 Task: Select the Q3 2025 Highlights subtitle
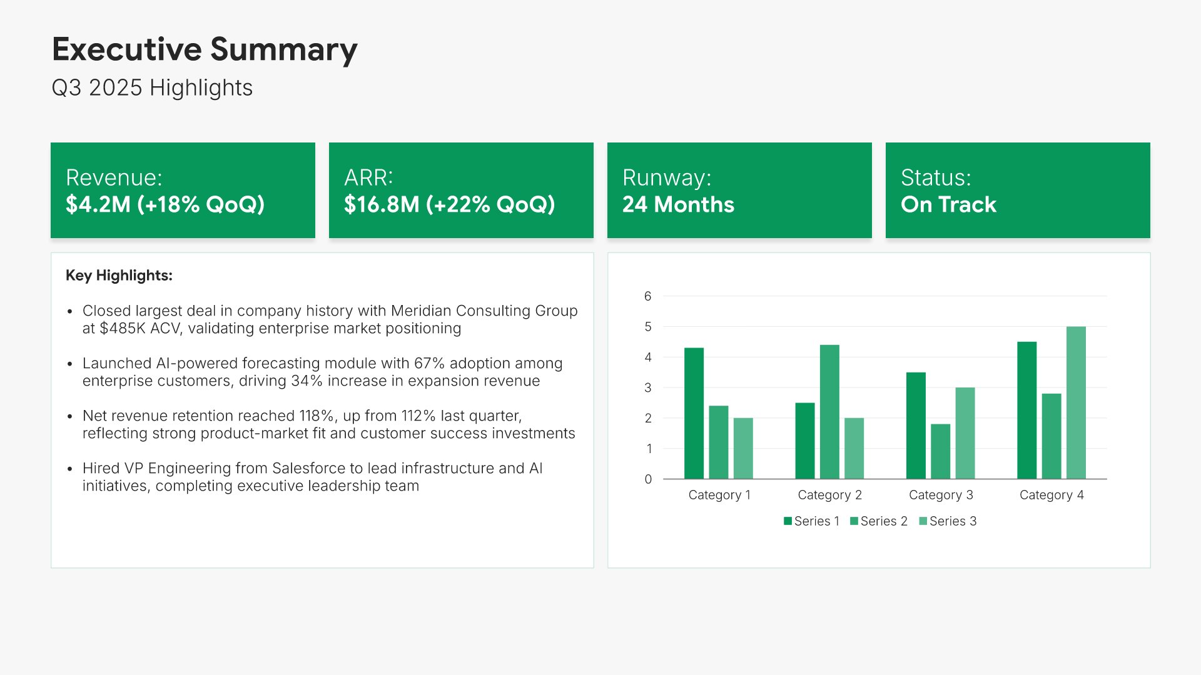(152, 87)
